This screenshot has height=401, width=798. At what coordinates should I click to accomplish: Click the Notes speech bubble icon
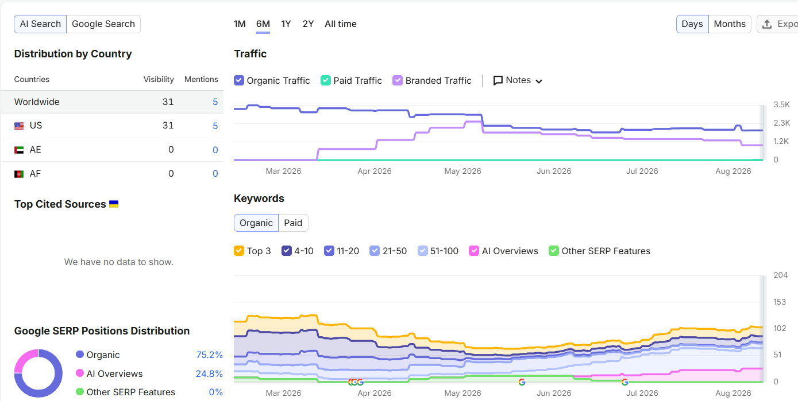498,80
